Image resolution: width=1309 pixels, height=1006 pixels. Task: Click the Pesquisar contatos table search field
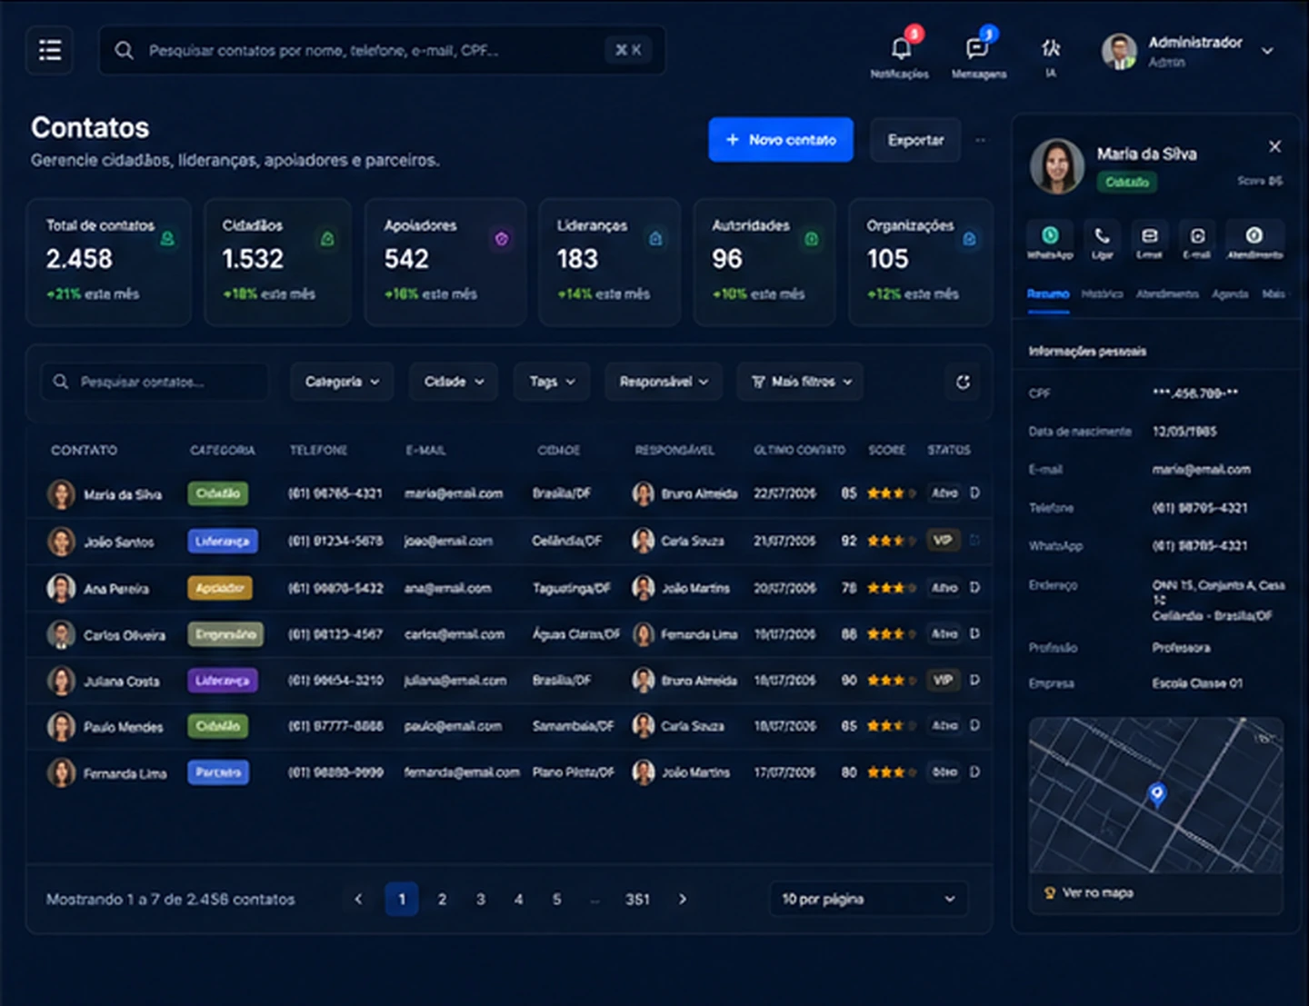(155, 382)
